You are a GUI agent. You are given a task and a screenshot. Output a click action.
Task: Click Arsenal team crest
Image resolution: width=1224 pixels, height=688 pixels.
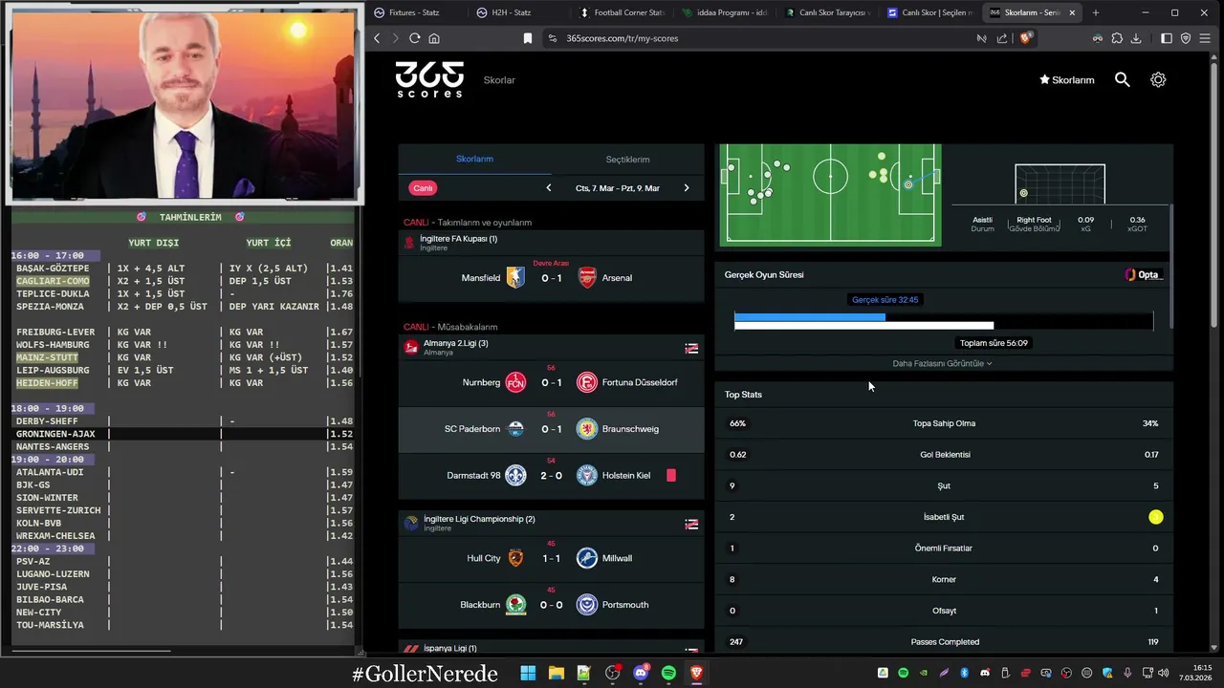tap(587, 278)
